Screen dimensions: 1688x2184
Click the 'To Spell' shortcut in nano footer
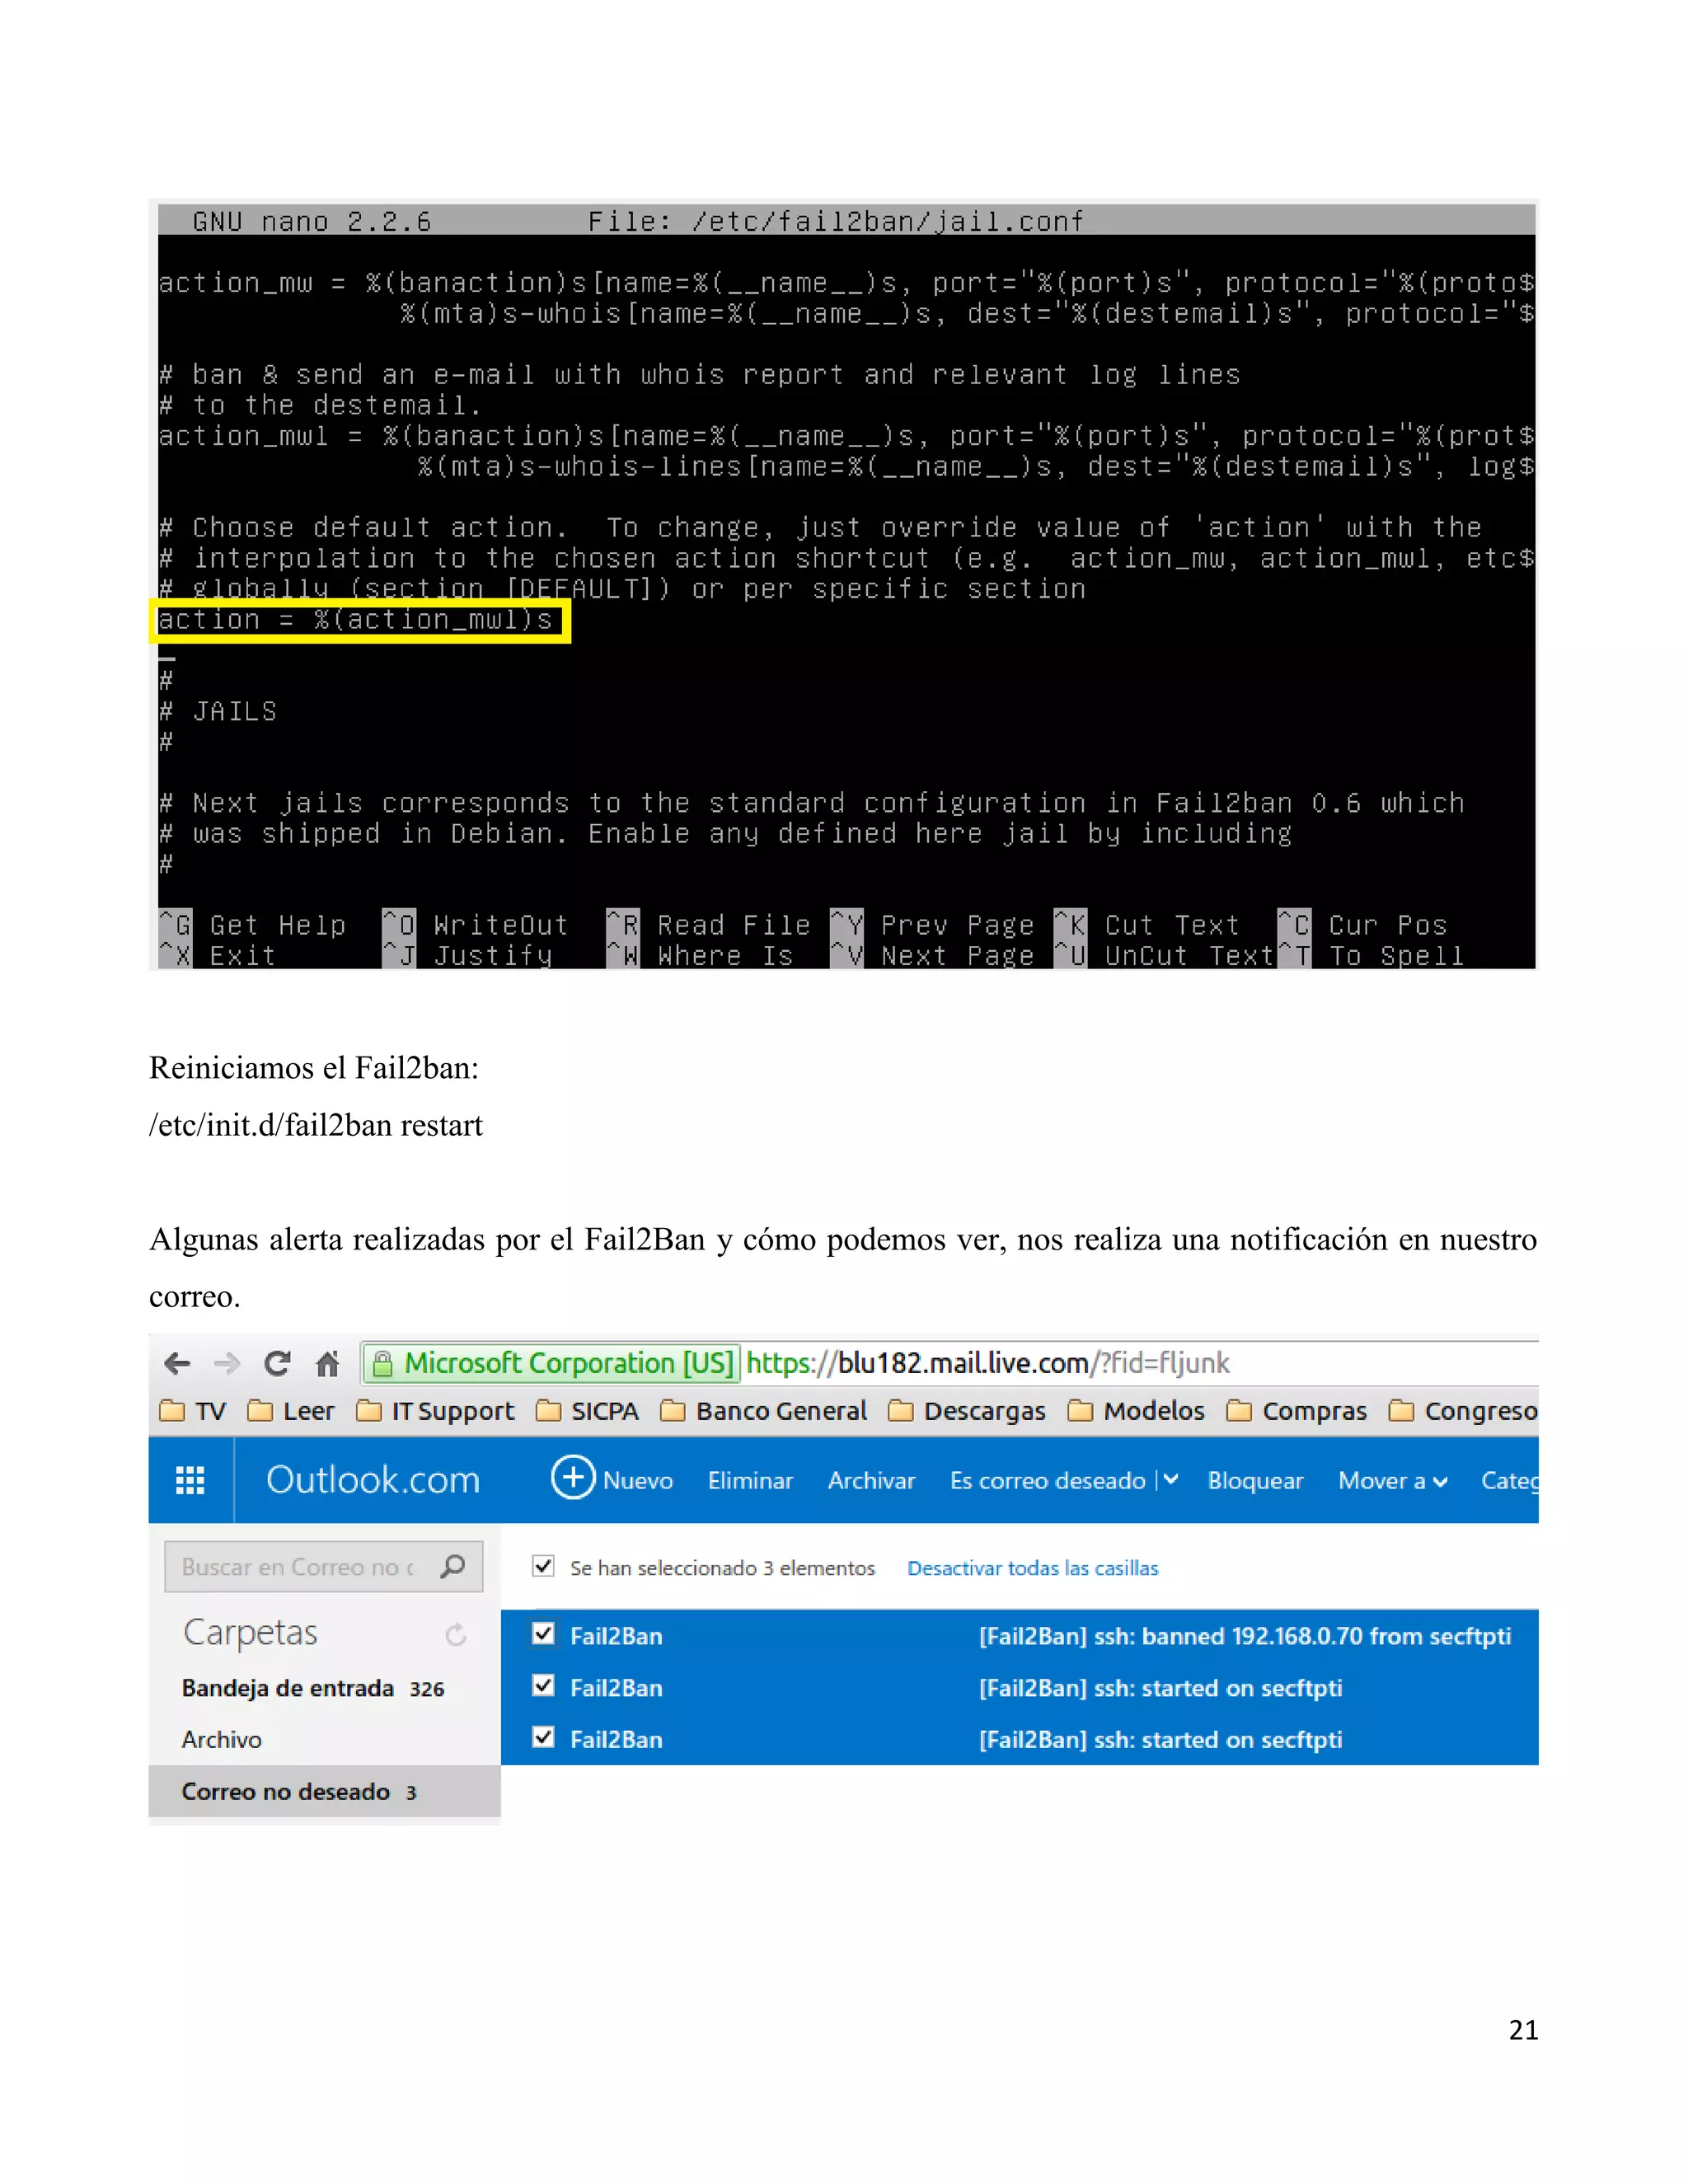[x=1396, y=956]
